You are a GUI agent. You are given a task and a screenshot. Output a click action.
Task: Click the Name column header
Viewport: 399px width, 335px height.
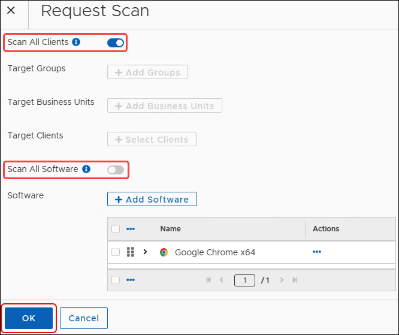coord(171,228)
